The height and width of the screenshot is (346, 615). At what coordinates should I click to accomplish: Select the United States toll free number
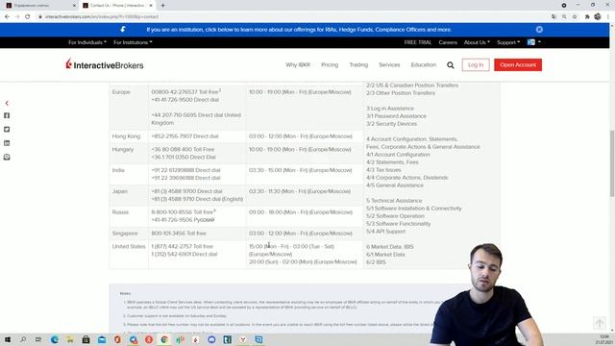182,246
